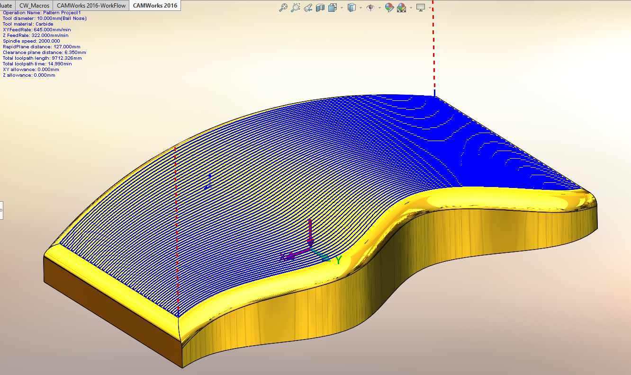
Task: Open the Edit Appearance color ball icon
Action: (389, 7)
